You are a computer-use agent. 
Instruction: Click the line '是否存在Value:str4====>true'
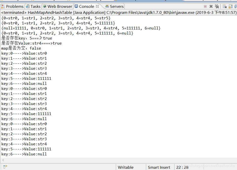pos(31,43)
